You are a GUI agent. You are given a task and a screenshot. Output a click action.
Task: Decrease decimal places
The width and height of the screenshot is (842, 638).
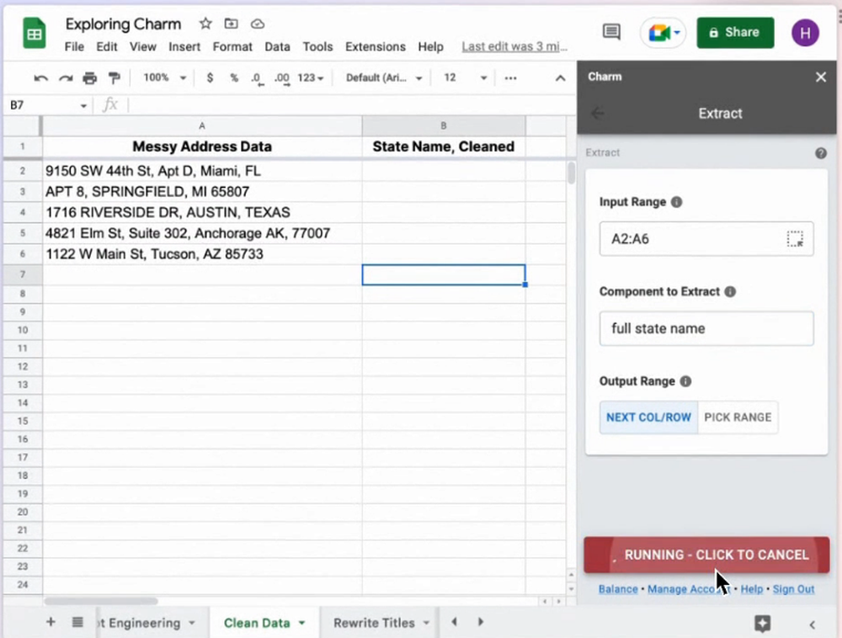tap(257, 79)
